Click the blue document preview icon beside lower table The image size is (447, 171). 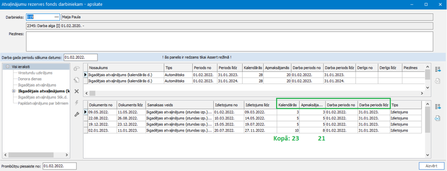[438, 118]
